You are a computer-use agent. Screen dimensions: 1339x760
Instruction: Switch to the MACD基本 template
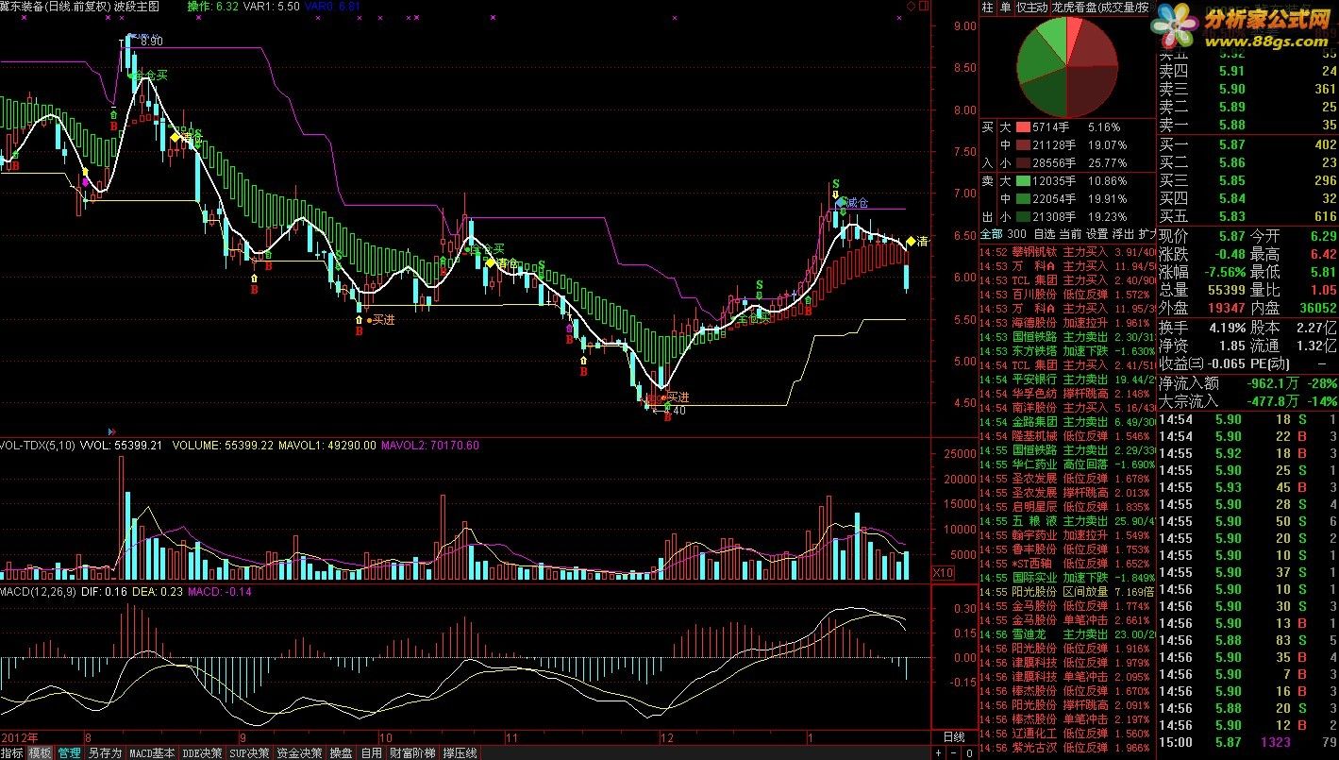(152, 753)
